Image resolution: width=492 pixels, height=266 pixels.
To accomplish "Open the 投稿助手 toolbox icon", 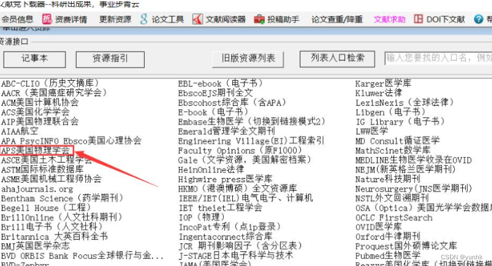I will 259,19.
